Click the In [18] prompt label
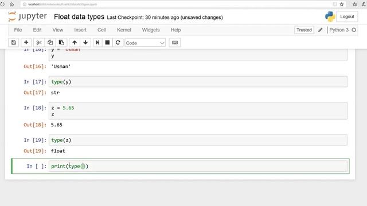Screen dimensions: 367x206 tap(35, 108)
